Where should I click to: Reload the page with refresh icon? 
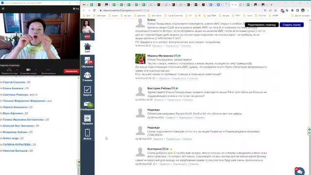click(94, 10)
